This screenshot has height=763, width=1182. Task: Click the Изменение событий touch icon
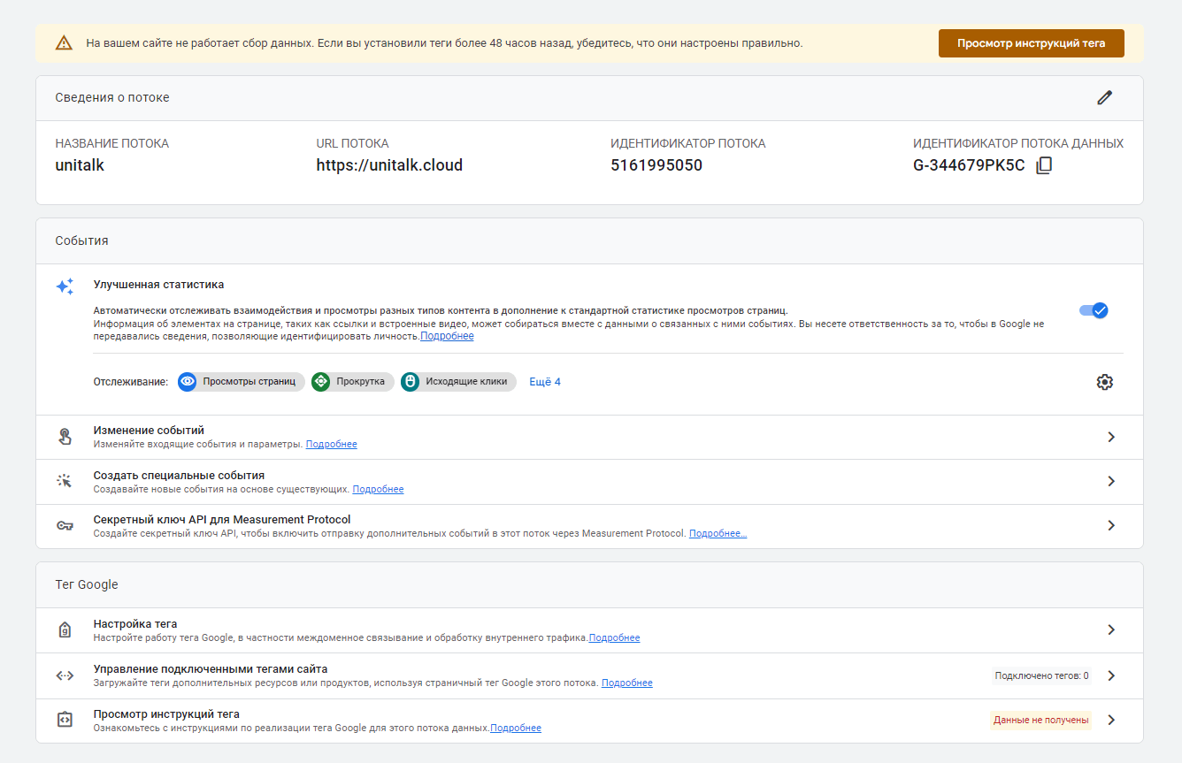[65, 437]
